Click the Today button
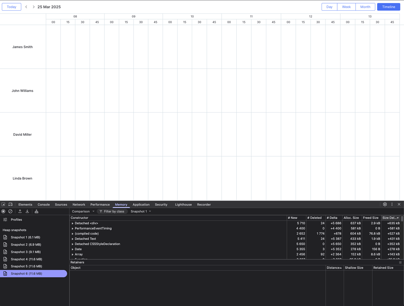The height and width of the screenshot is (306, 404). coord(11,7)
